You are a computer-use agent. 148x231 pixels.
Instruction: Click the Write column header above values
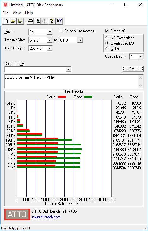119,97
